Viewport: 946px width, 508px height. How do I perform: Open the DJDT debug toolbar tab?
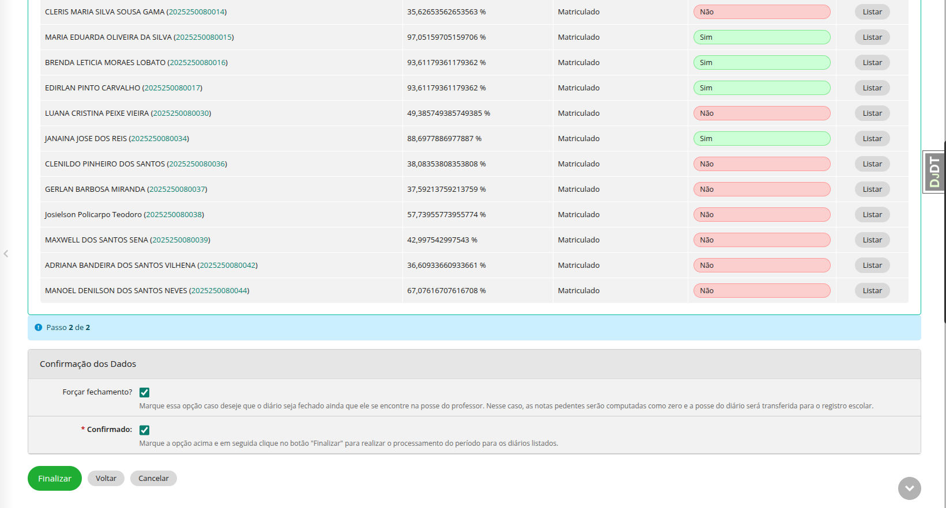pyautogui.click(x=934, y=172)
